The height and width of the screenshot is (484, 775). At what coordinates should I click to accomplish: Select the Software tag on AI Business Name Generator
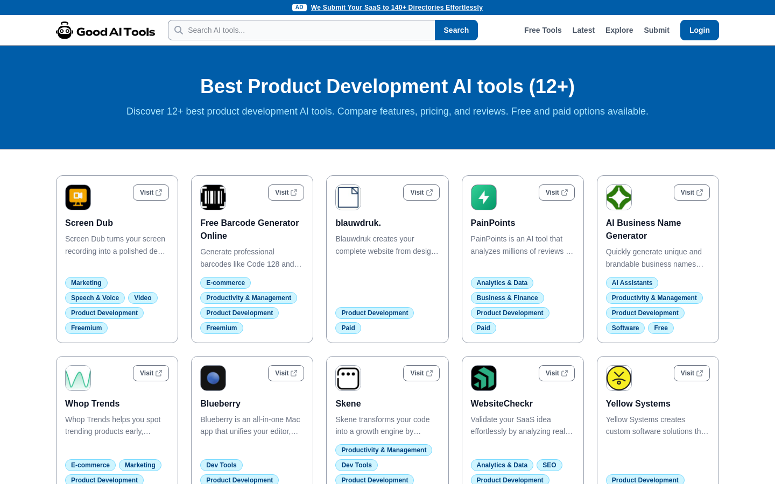(625, 328)
